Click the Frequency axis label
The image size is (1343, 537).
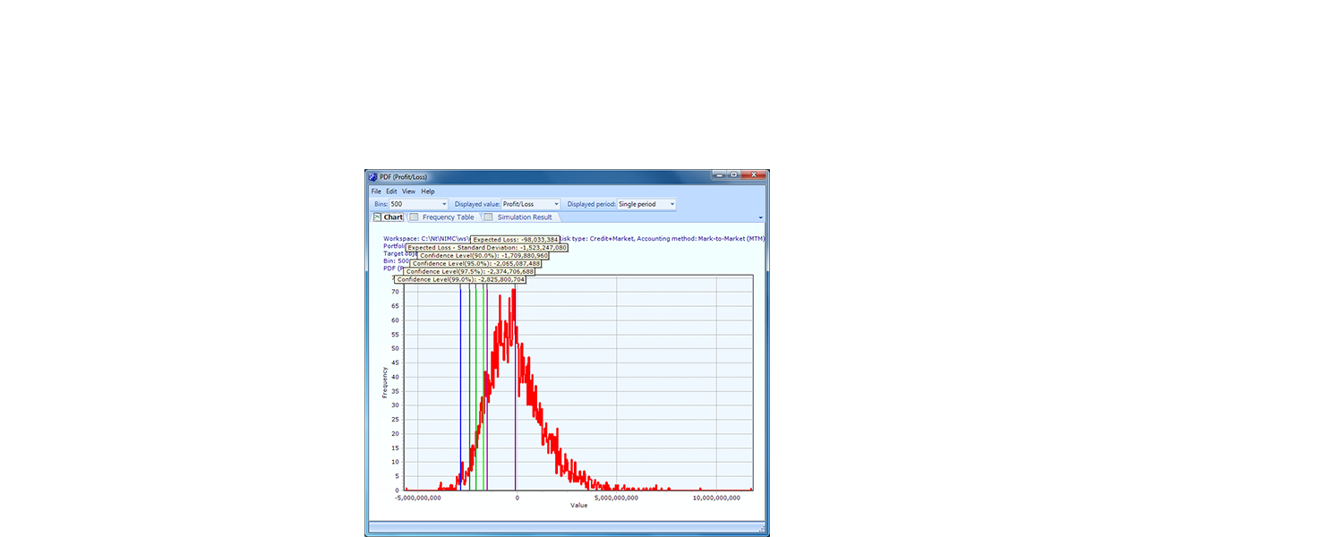385,382
